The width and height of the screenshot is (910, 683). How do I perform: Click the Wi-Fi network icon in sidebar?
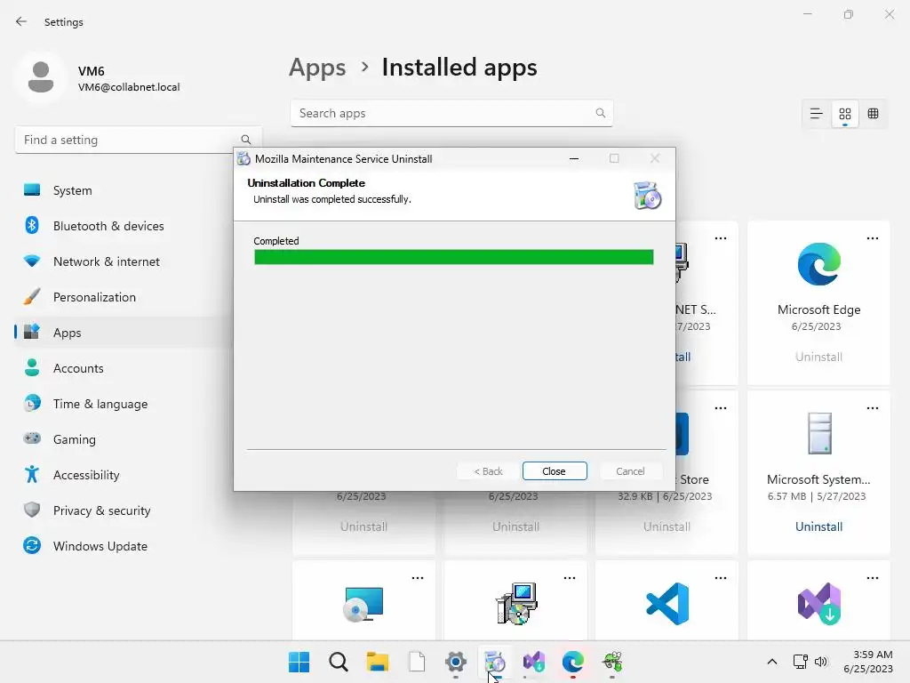pyautogui.click(x=32, y=261)
